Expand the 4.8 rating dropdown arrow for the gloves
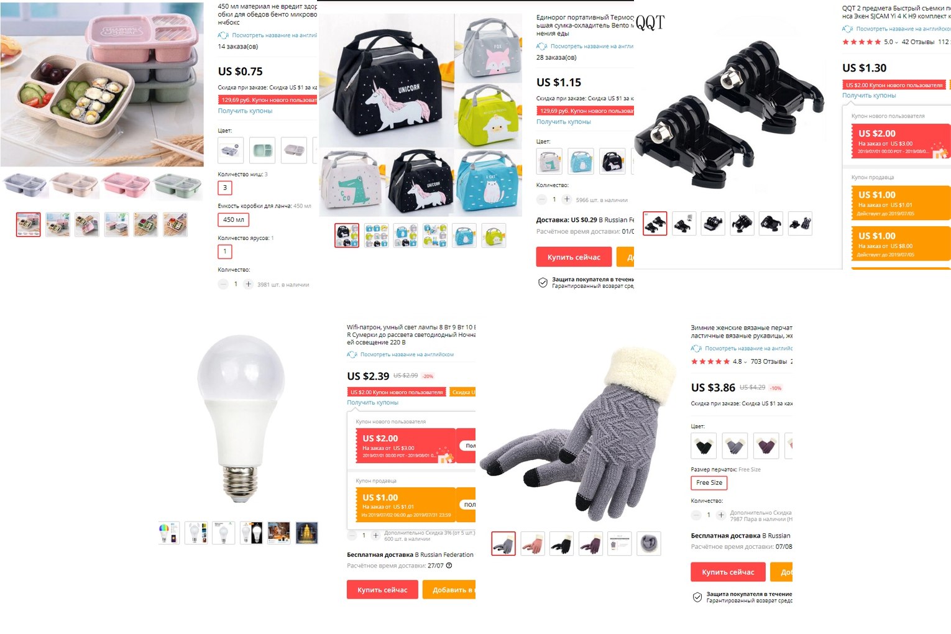The width and height of the screenshot is (951, 634). [x=745, y=362]
